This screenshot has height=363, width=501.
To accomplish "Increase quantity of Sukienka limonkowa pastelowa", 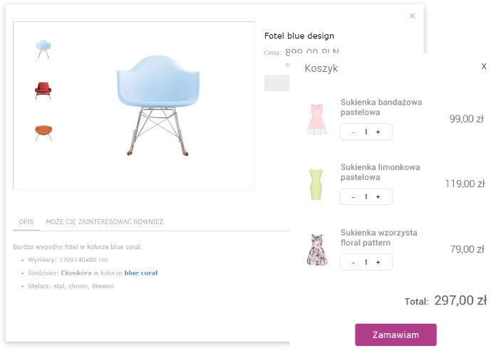I will [378, 197].
